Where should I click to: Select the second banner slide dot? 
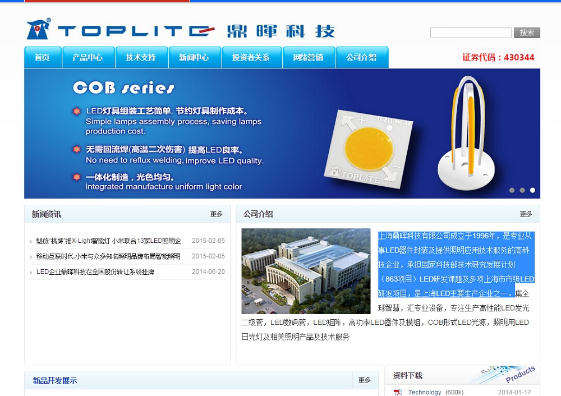coord(522,190)
